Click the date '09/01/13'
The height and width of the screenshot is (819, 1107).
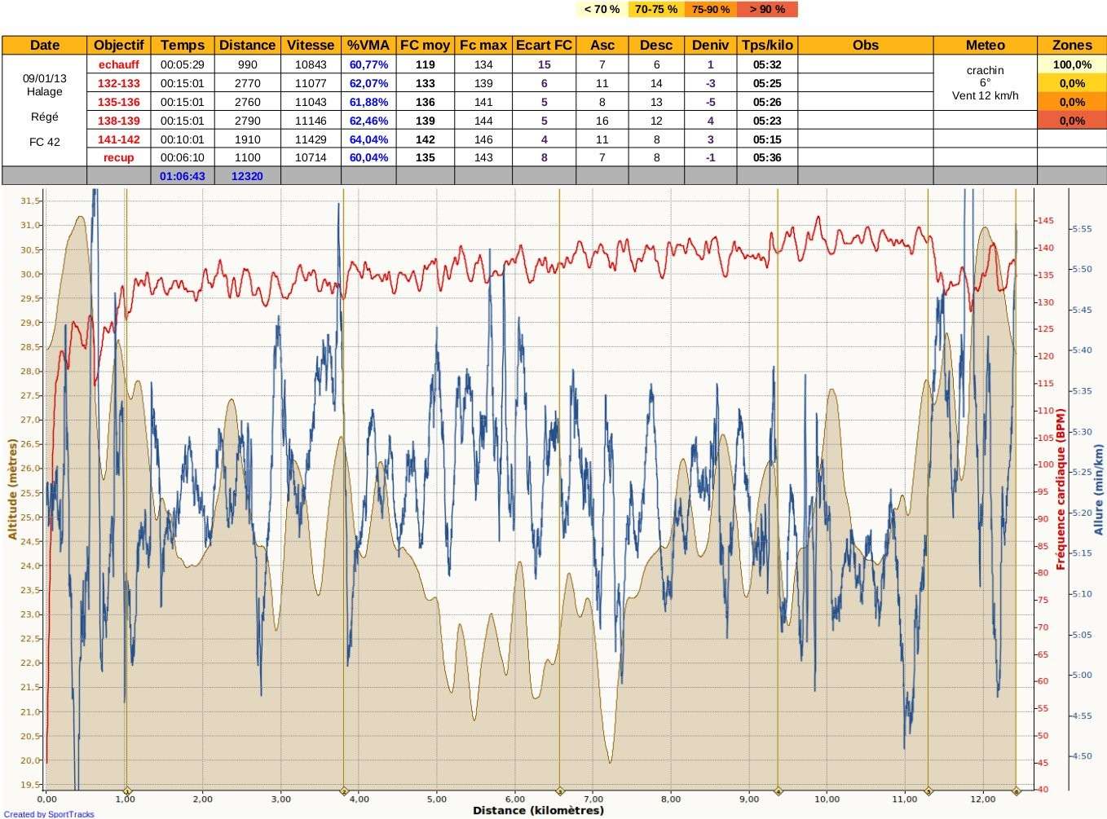click(45, 78)
